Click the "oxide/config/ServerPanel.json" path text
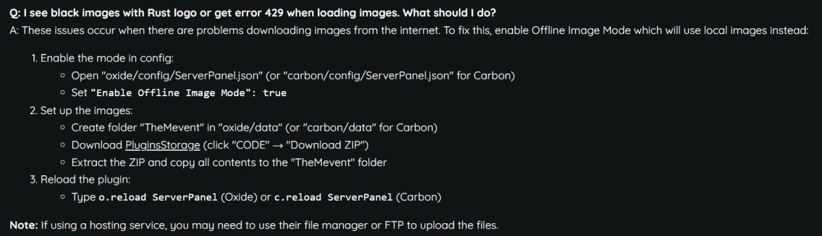 183,76
